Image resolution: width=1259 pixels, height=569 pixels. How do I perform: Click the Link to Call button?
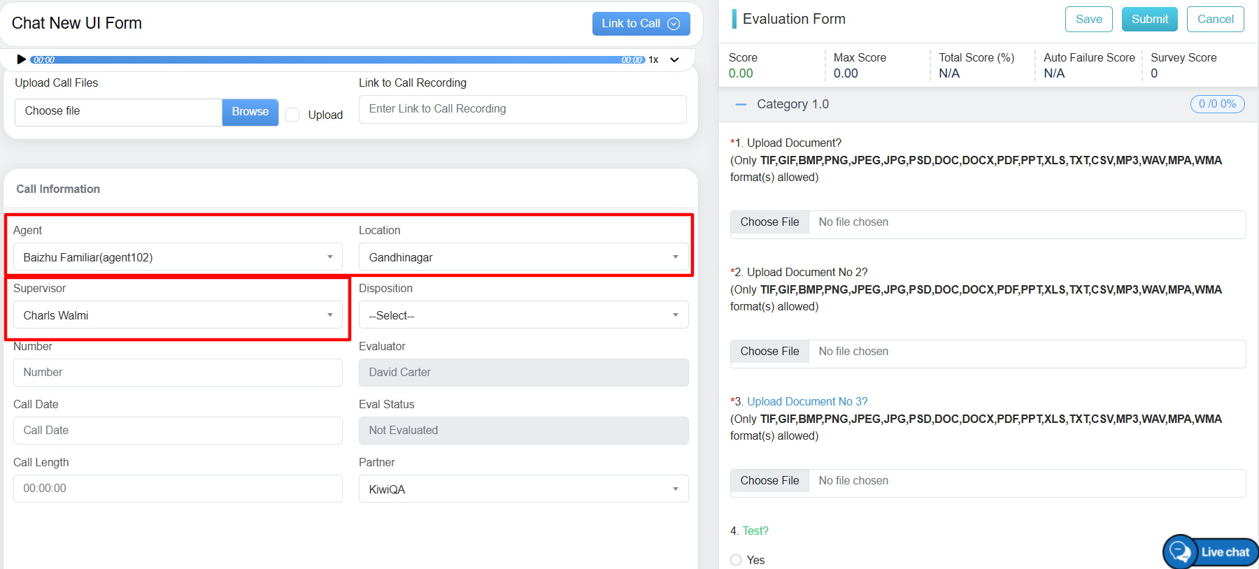641,24
